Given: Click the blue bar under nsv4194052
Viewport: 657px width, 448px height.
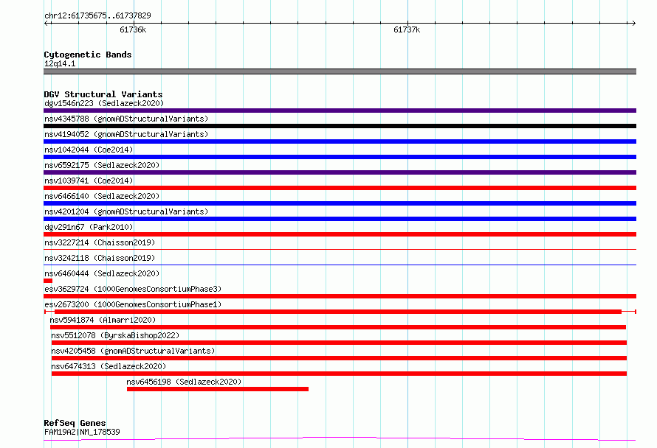Looking at the screenshot, I should 340,141.
